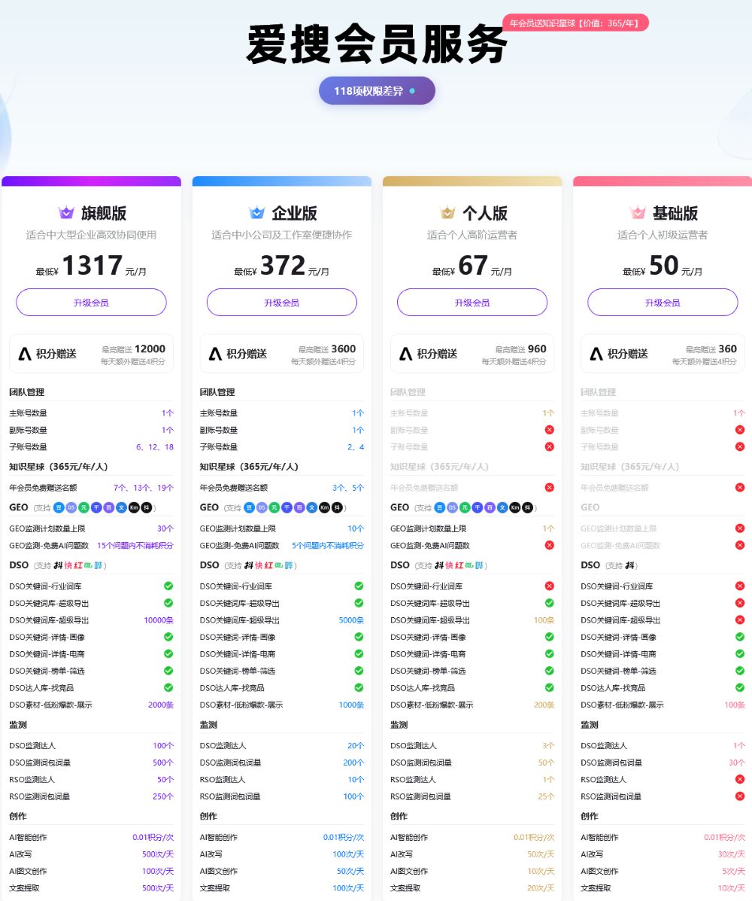The image size is (752, 901).
Task: Click the 升级会员 button under 企业版
Action: pyautogui.click(x=282, y=303)
